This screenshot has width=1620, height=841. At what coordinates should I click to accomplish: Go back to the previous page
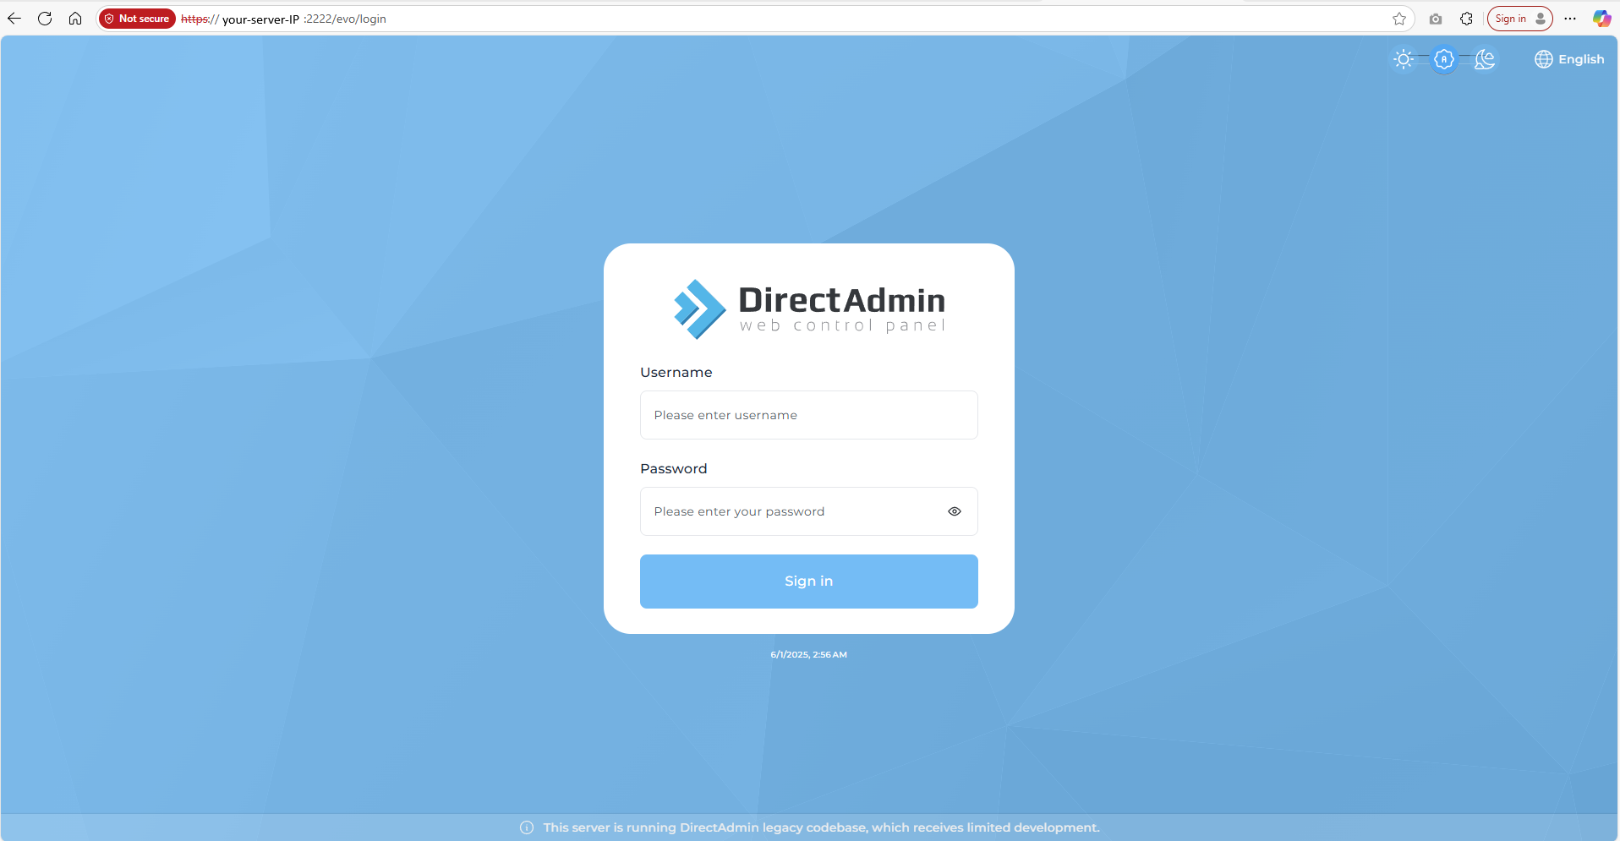pyautogui.click(x=14, y=19)
